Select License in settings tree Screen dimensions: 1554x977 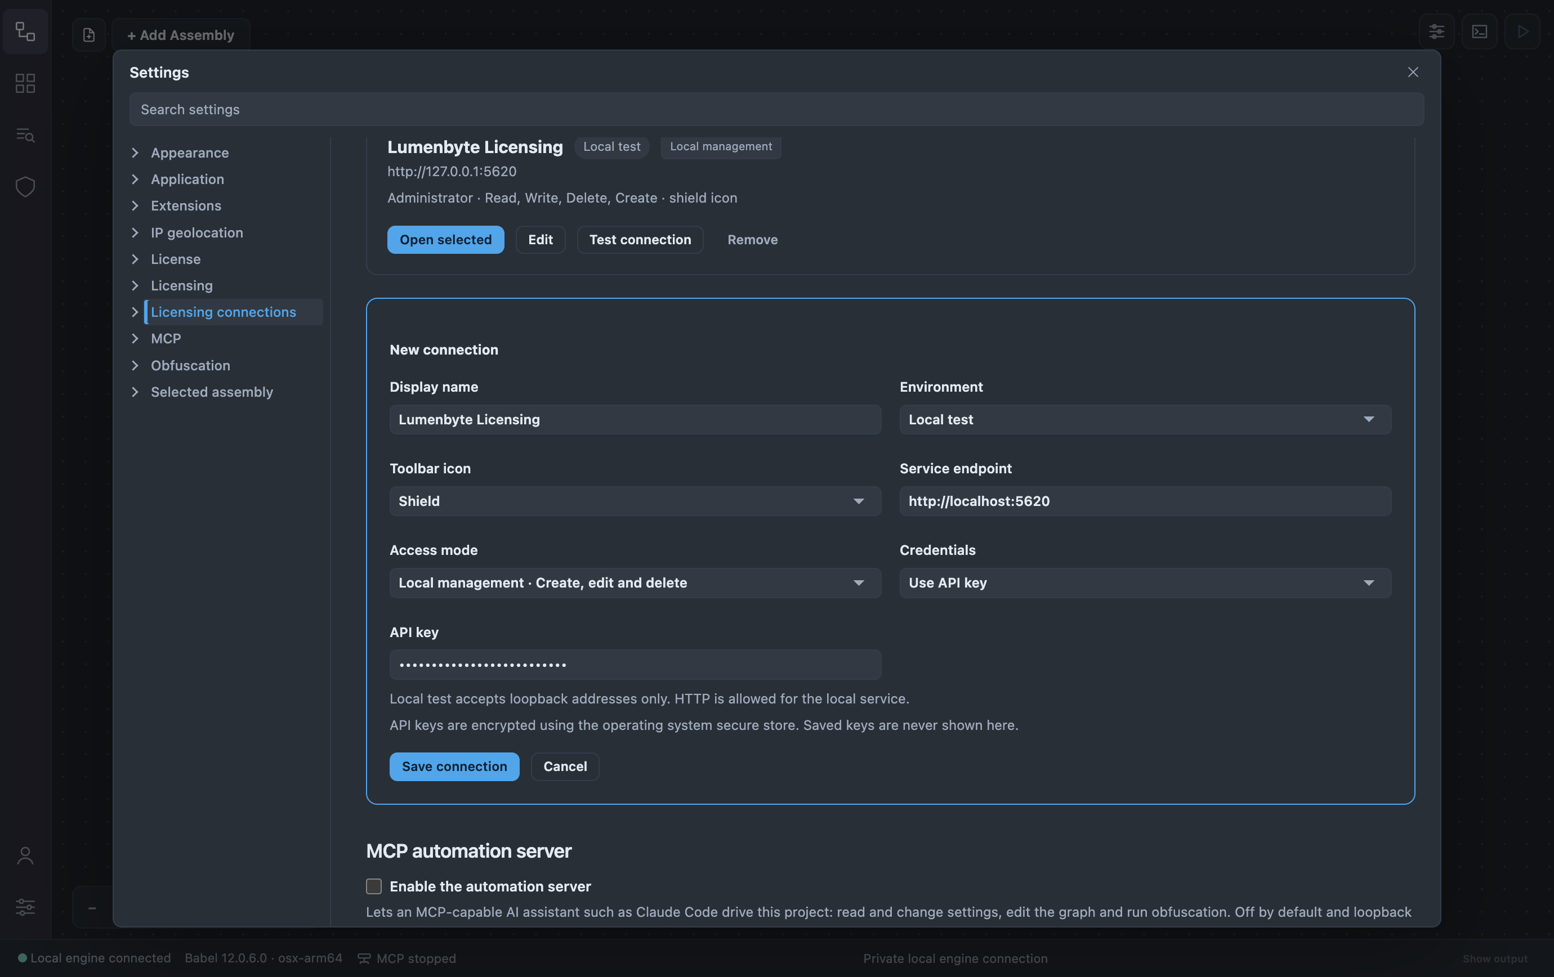coord(176,258)
